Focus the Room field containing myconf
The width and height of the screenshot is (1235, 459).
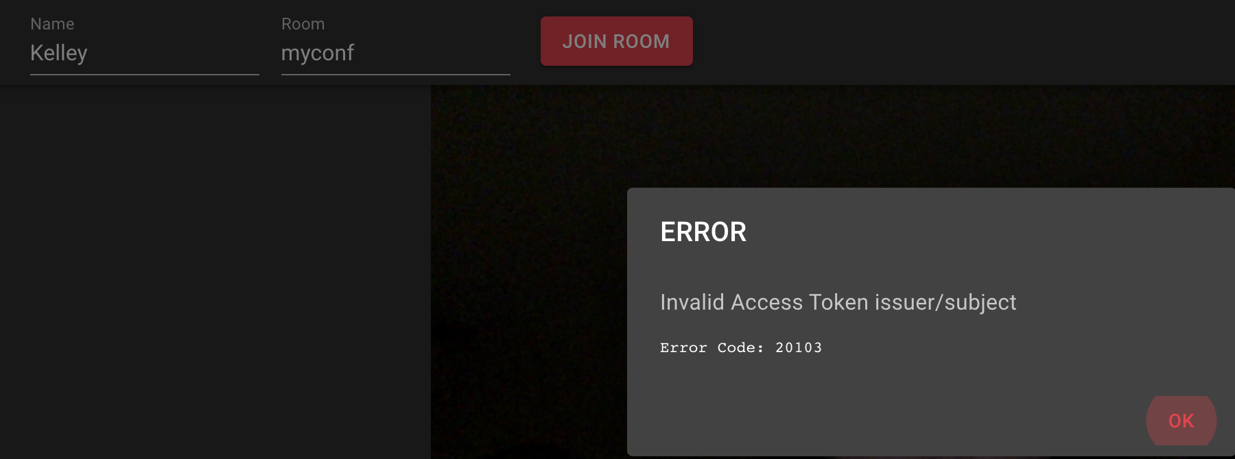tap(395, 53)
